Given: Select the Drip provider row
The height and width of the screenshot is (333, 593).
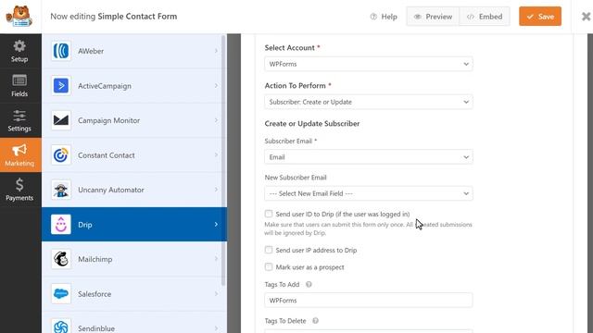Looking at the screenshot, I should point(134,224).
